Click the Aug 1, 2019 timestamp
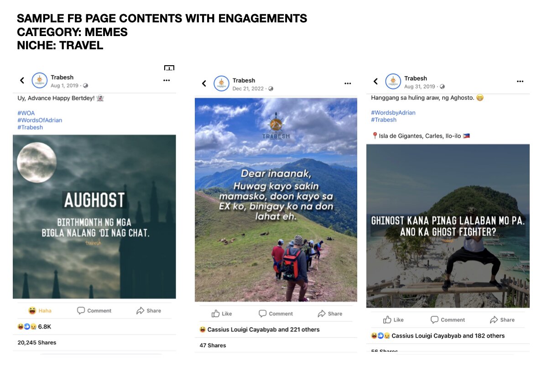This screenshot has width=542, height=371. (x=65, y=85)
